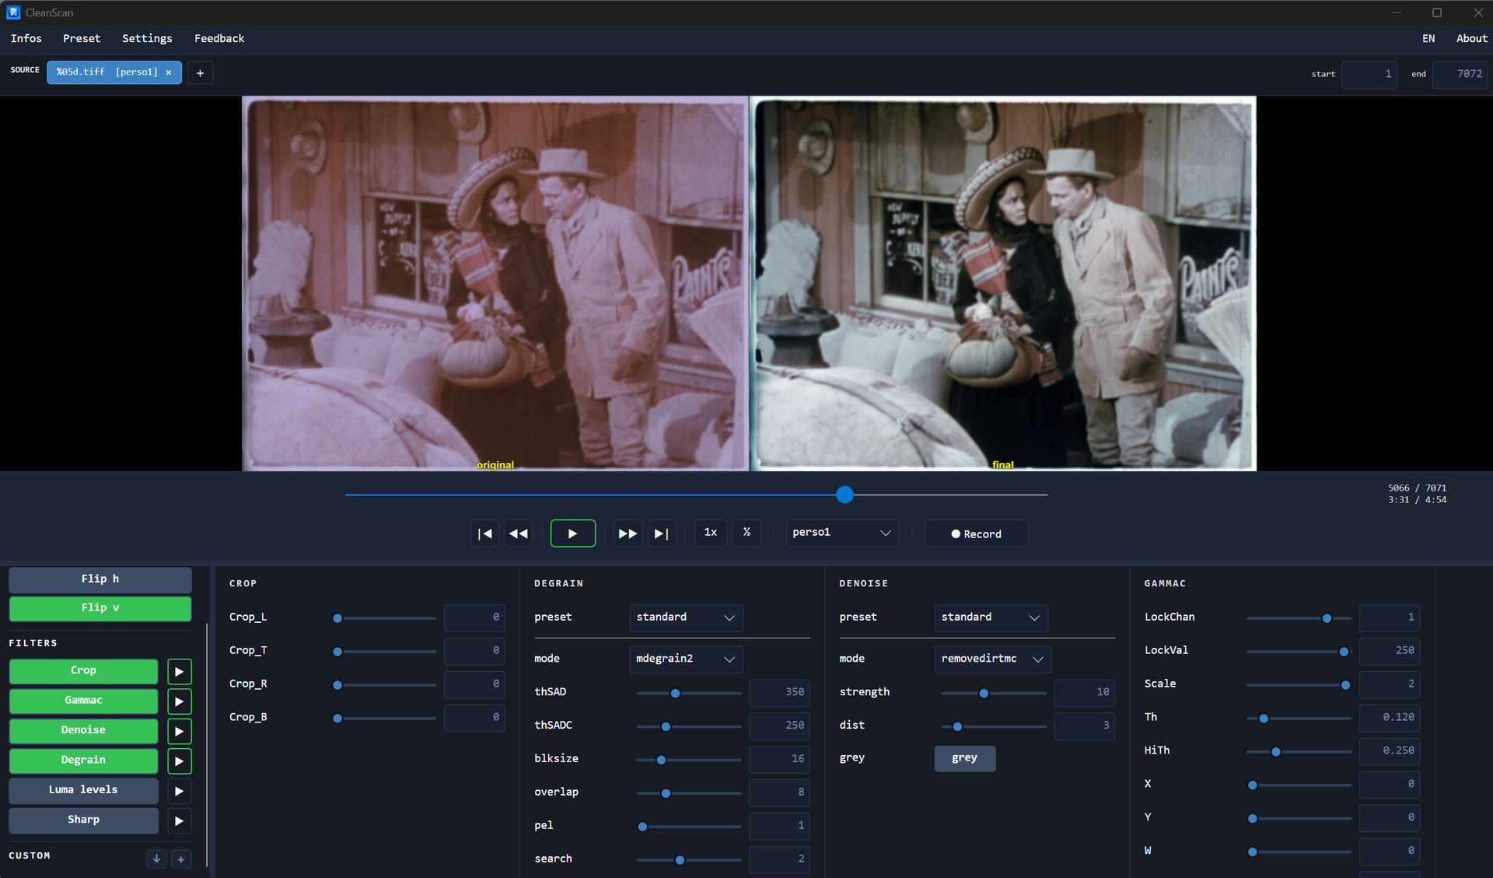Open the Degrain preset dropdown
The width and height of the screenshot is (1493, 878).
pyautogui.click(x=685, y=617)
